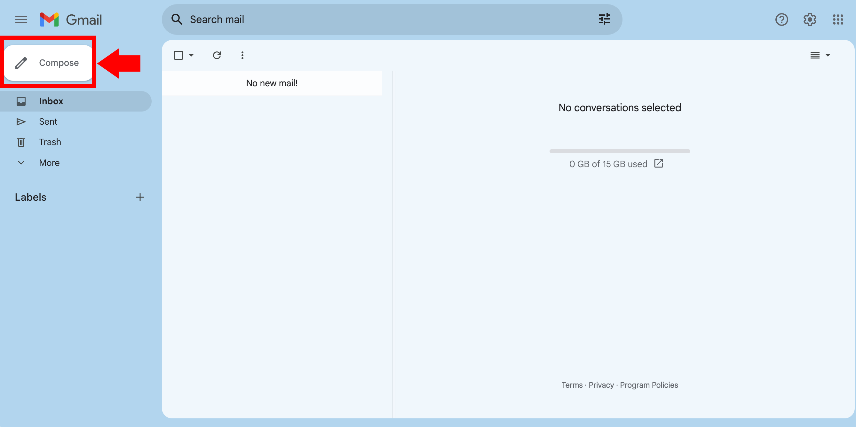The height and width of the screenshot is (427, 856).
Task: Open the select dropdown arrow beside checkbox
Action: point(191,55)
